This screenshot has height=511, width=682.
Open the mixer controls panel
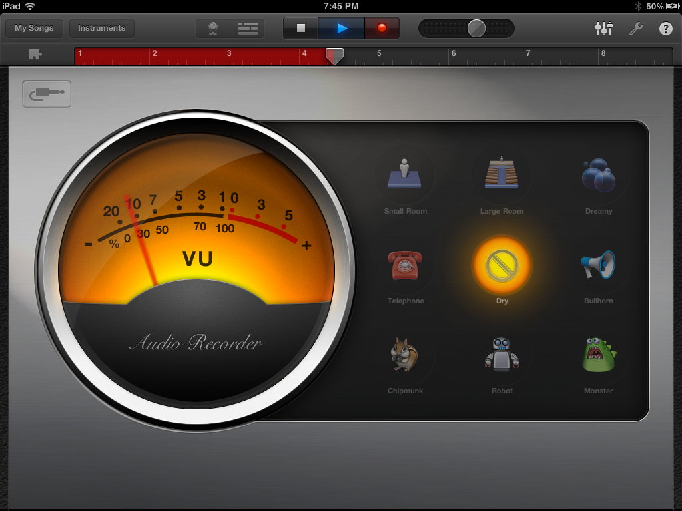[603, 28]
